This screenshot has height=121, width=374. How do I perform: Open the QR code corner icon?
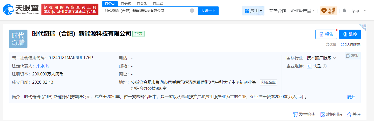point(363,28)
